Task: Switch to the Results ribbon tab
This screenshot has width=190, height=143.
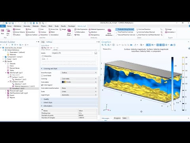Action: (63, 26)
